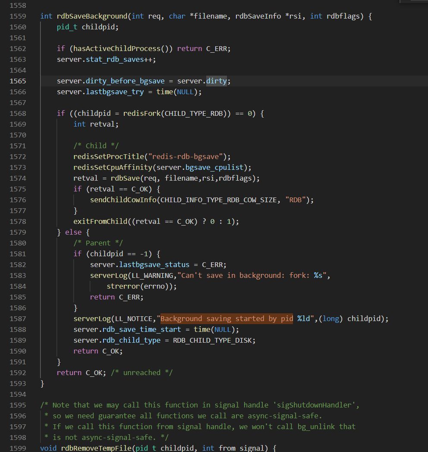Image resolution: width=428 pixels, height=452 pixels.
Task: Click the CHILD_INFO_TYPE_RDB_COW_SIZE constant
Action: pos(218,200)
